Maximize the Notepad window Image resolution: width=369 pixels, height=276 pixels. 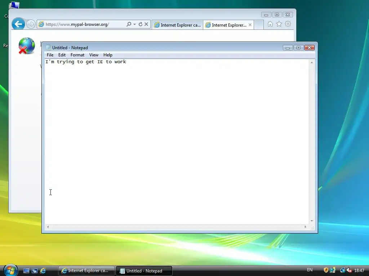point(298,48)
